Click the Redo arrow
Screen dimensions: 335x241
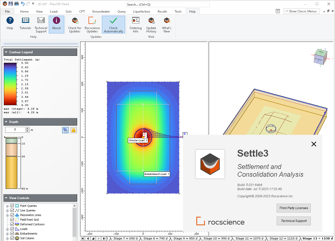(28, 4)
